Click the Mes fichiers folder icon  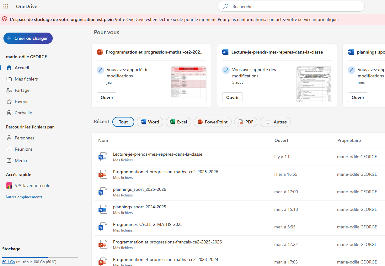click(9, 79)
